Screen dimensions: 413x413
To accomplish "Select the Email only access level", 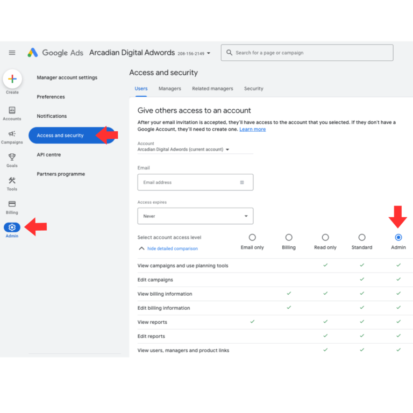I will click(252, 237).
